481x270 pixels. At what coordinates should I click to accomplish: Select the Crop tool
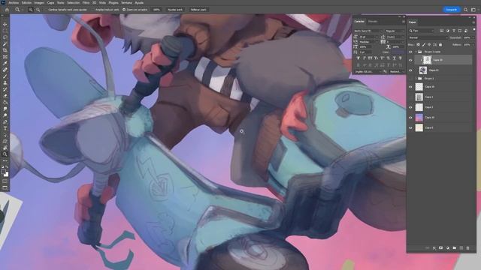5,50
